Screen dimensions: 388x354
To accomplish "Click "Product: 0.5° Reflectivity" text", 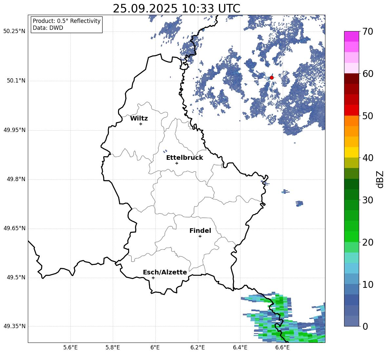I will [67, 21].
